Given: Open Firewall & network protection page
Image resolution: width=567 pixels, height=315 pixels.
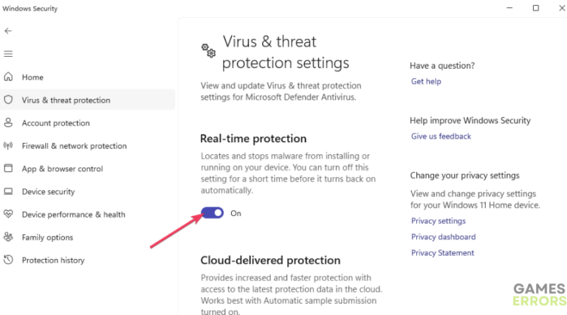Looking at the screenshot, I should click(x=74, y=146).
